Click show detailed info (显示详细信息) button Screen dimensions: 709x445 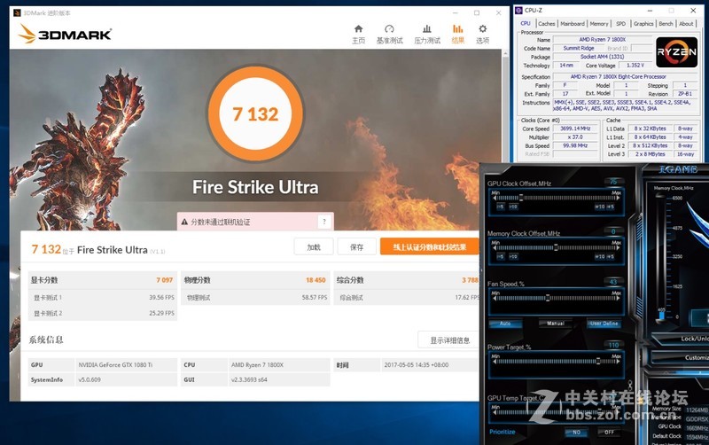click(x=448, y=340)
